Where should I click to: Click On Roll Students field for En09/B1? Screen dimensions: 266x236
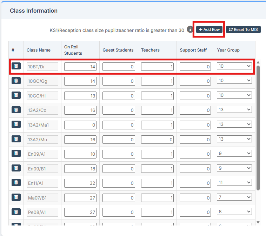click(80, 169)
